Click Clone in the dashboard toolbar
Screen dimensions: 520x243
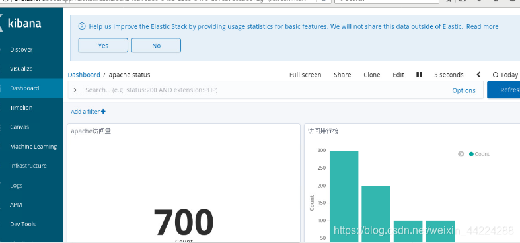pos(372,75)
